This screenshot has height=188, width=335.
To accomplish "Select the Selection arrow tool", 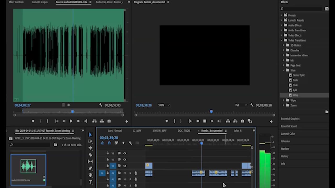I will (x=90, y=134).
